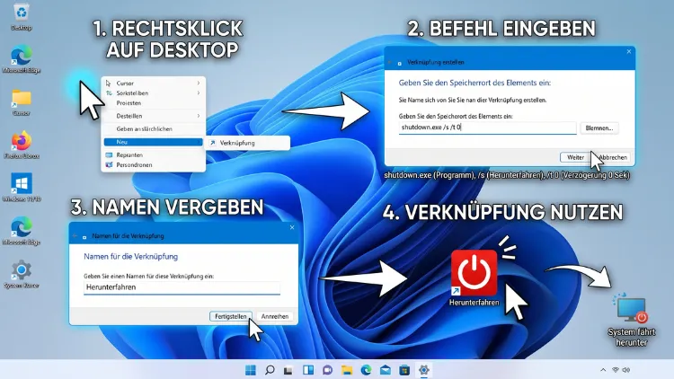This screenshot has height=379, width=674.
Task: Open Microsoft Store from the taskbar
Action: [x=404, y=369]
